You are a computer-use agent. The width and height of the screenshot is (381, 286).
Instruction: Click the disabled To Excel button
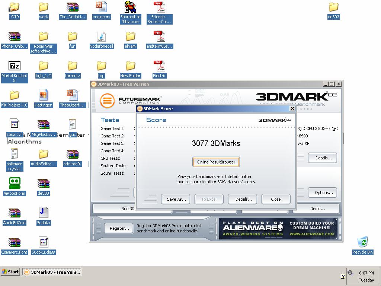point(209,199)
